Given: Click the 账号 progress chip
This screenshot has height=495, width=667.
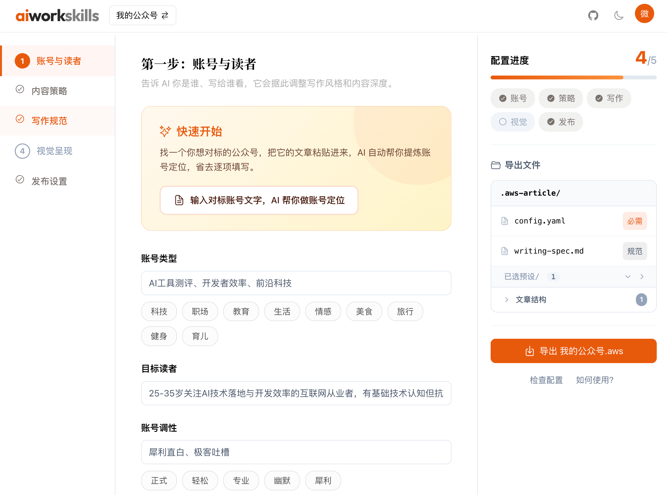Looking at the screenshot, I should (x=513, y=98).
